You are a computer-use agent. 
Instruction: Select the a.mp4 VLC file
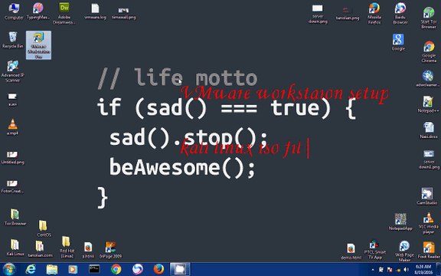(x=12, y=127)
